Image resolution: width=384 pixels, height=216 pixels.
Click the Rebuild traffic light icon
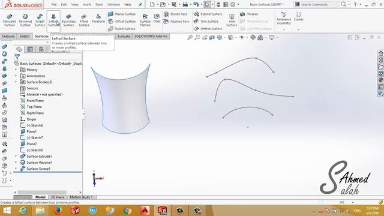pyautogui.click(x=218, y=4)
